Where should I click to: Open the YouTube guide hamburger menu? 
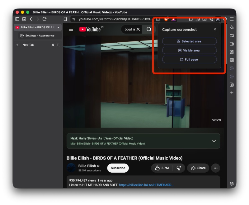(71, 29)
